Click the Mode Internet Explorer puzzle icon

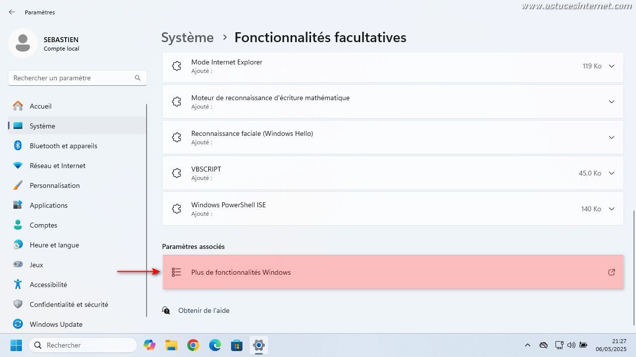coord(176,66)
